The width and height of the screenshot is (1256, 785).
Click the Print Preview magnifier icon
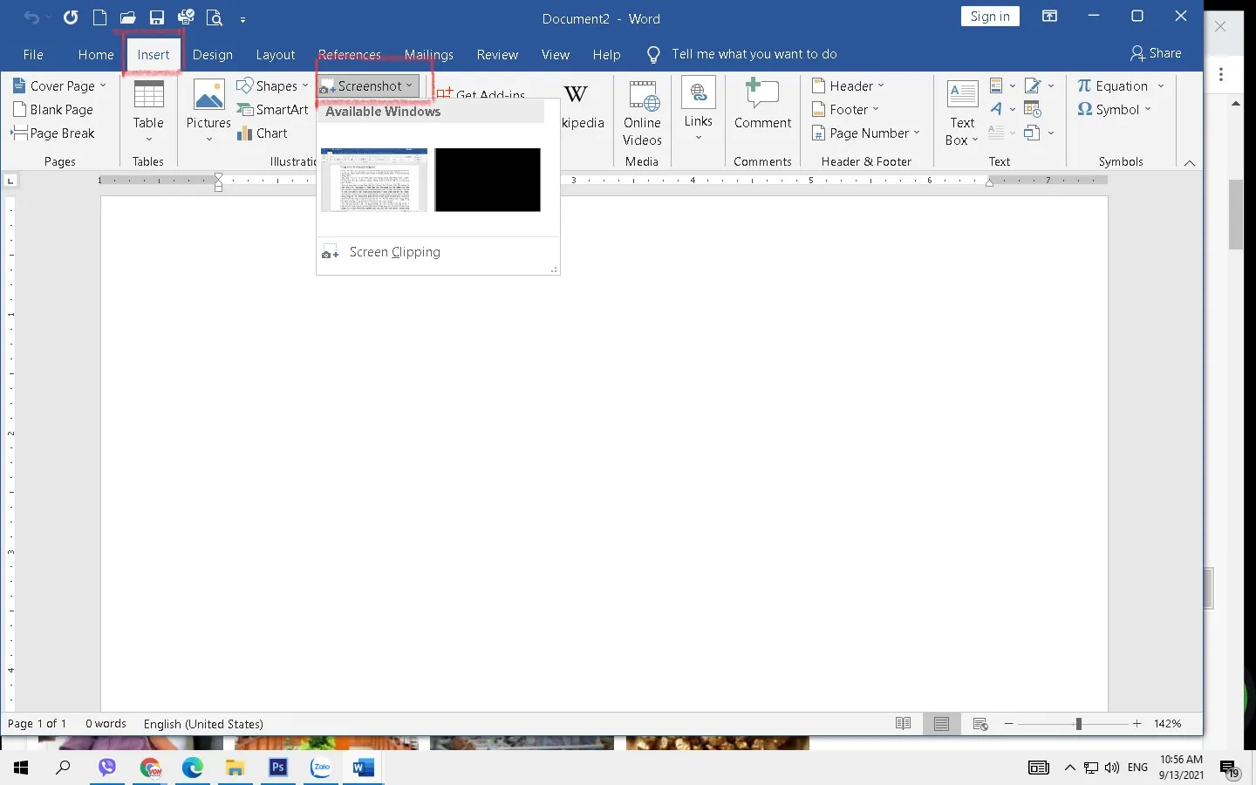pyautogui.click(x=215, y=17)
